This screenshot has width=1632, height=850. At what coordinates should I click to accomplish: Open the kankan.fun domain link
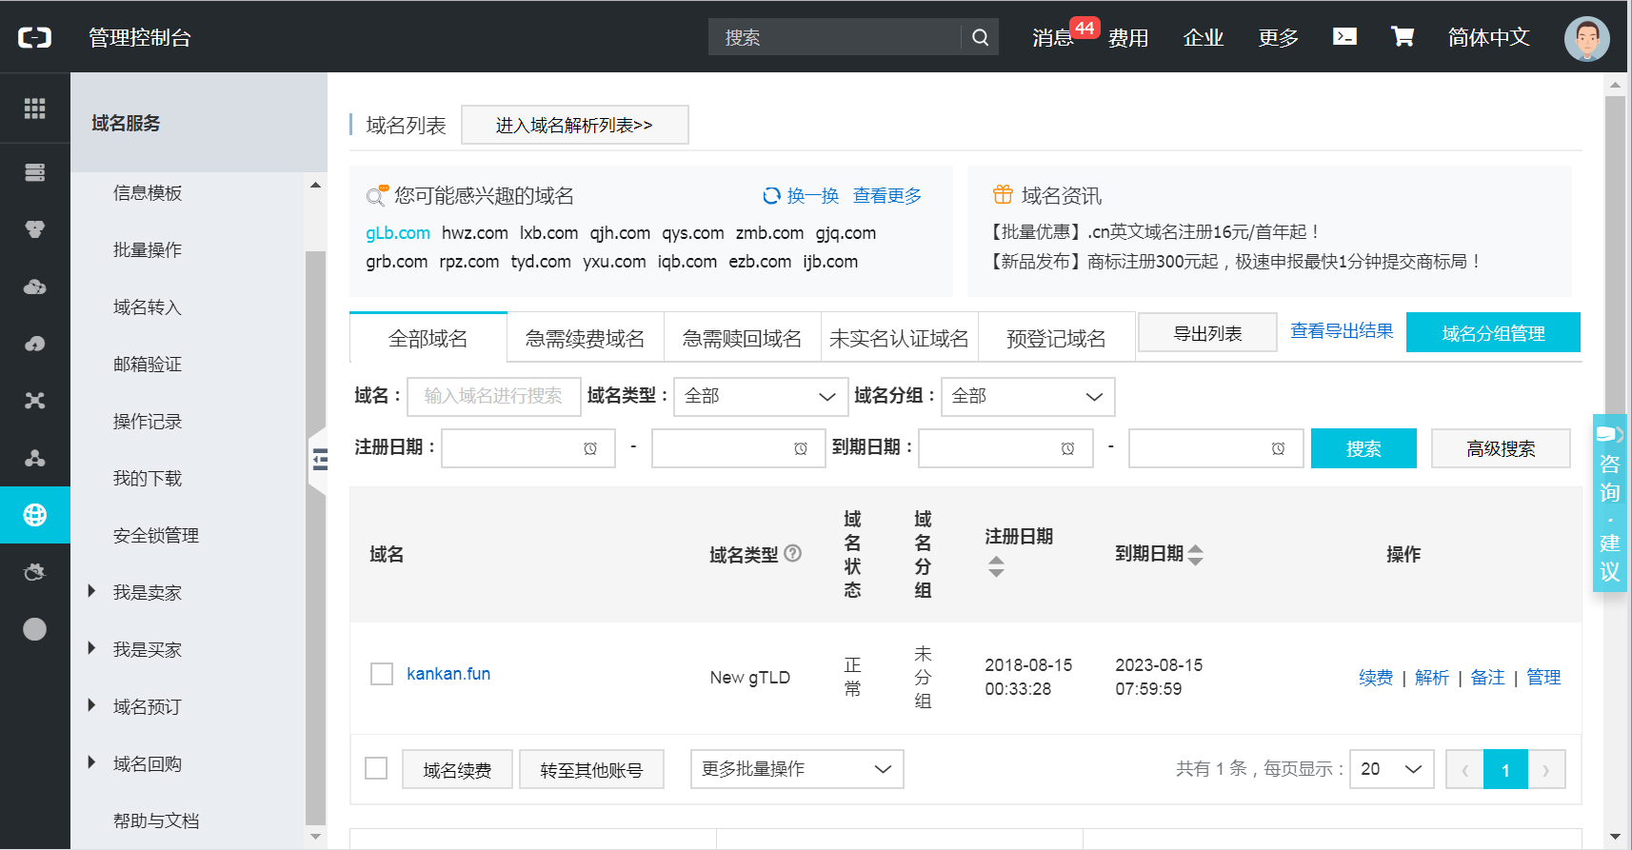point(448,674)
